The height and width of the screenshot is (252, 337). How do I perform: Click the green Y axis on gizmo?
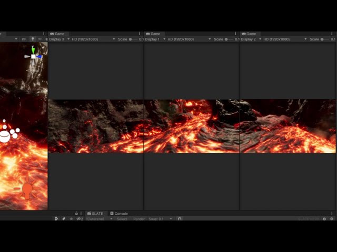tap(33, 50)
